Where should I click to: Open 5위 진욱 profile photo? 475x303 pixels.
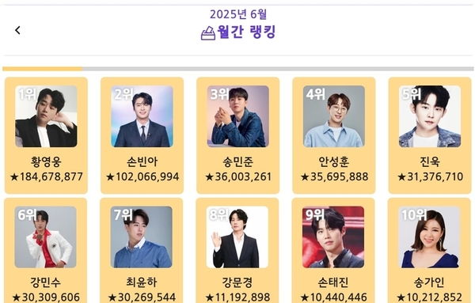click(x=430, y=116)
